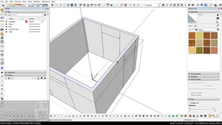Click Add Tag icon in Tags panel

tap(6, 15)
